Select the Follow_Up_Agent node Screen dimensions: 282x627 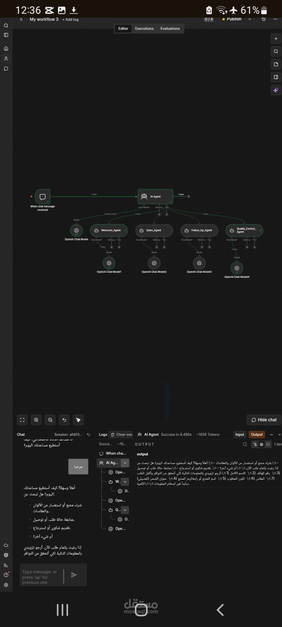(x=199, y=230)
